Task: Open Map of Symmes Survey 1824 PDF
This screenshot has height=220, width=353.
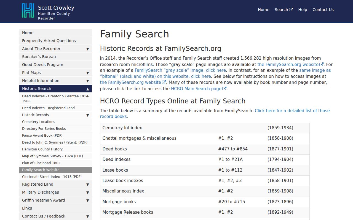Action: pyautogui.click(x=55, y=156)
